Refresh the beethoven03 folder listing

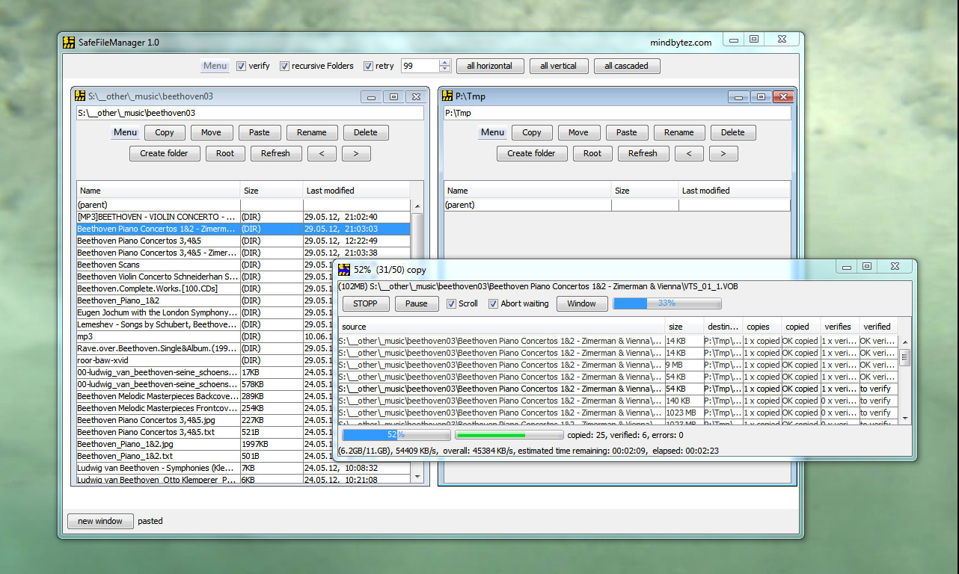276,153
